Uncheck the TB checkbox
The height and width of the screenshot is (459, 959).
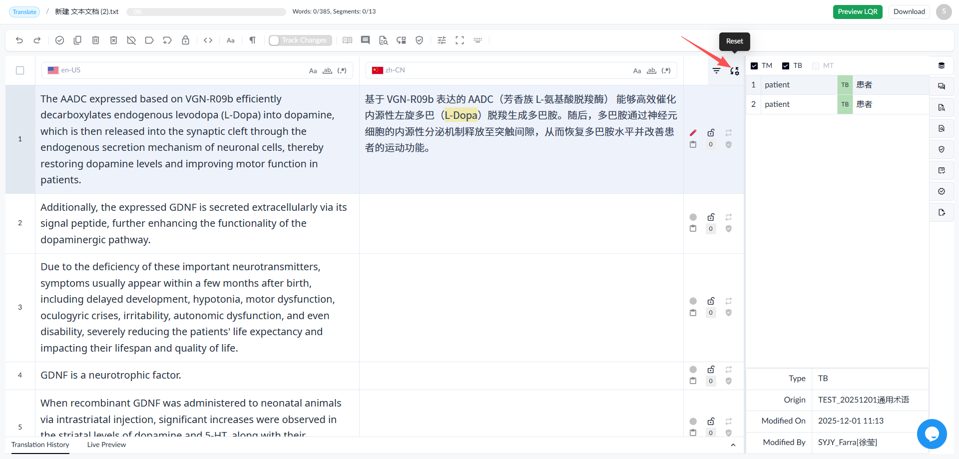click(x=786, y=66)
